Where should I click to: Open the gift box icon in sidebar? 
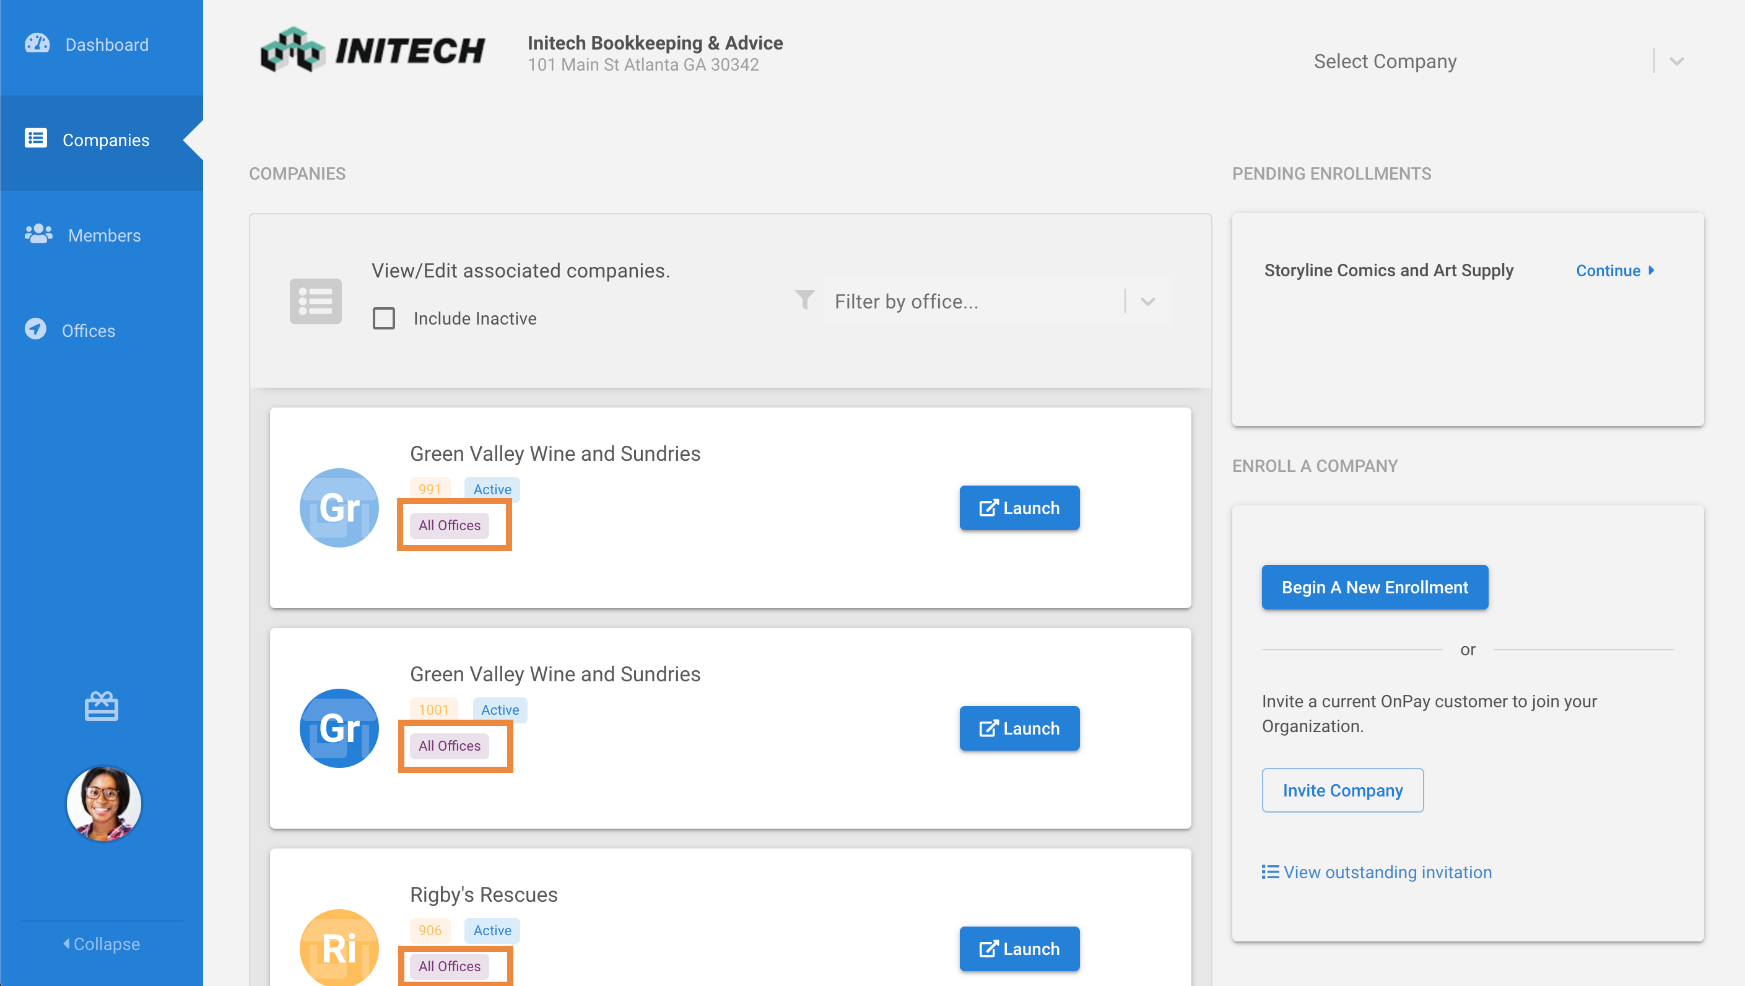click(102, 706)
